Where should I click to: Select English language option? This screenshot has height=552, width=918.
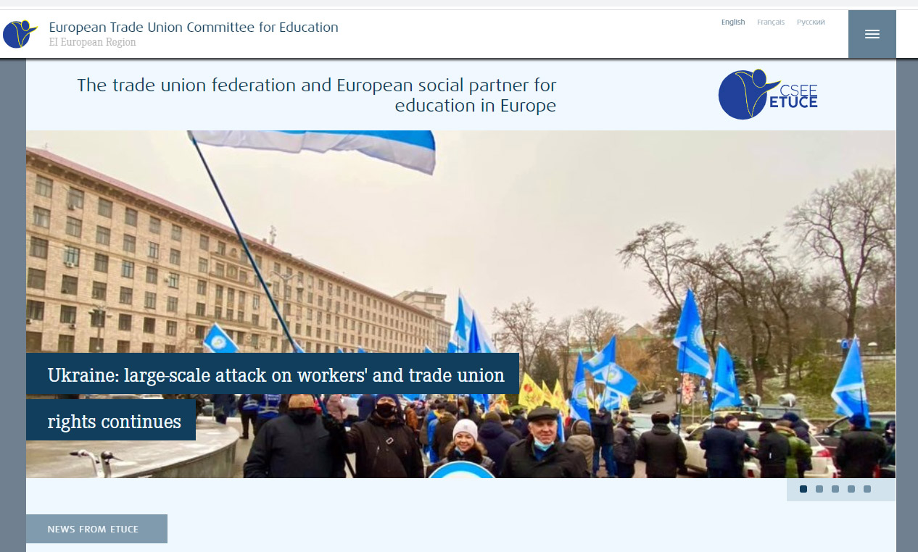733,22
